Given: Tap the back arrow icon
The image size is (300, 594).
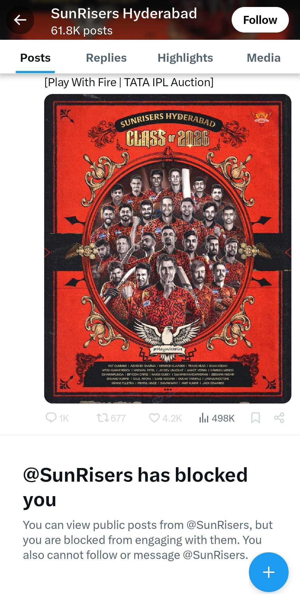Looking at the screenshot, I should 20,20.
